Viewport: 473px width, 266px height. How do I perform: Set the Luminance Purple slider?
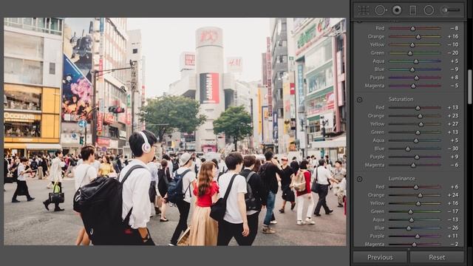point(415,236)
